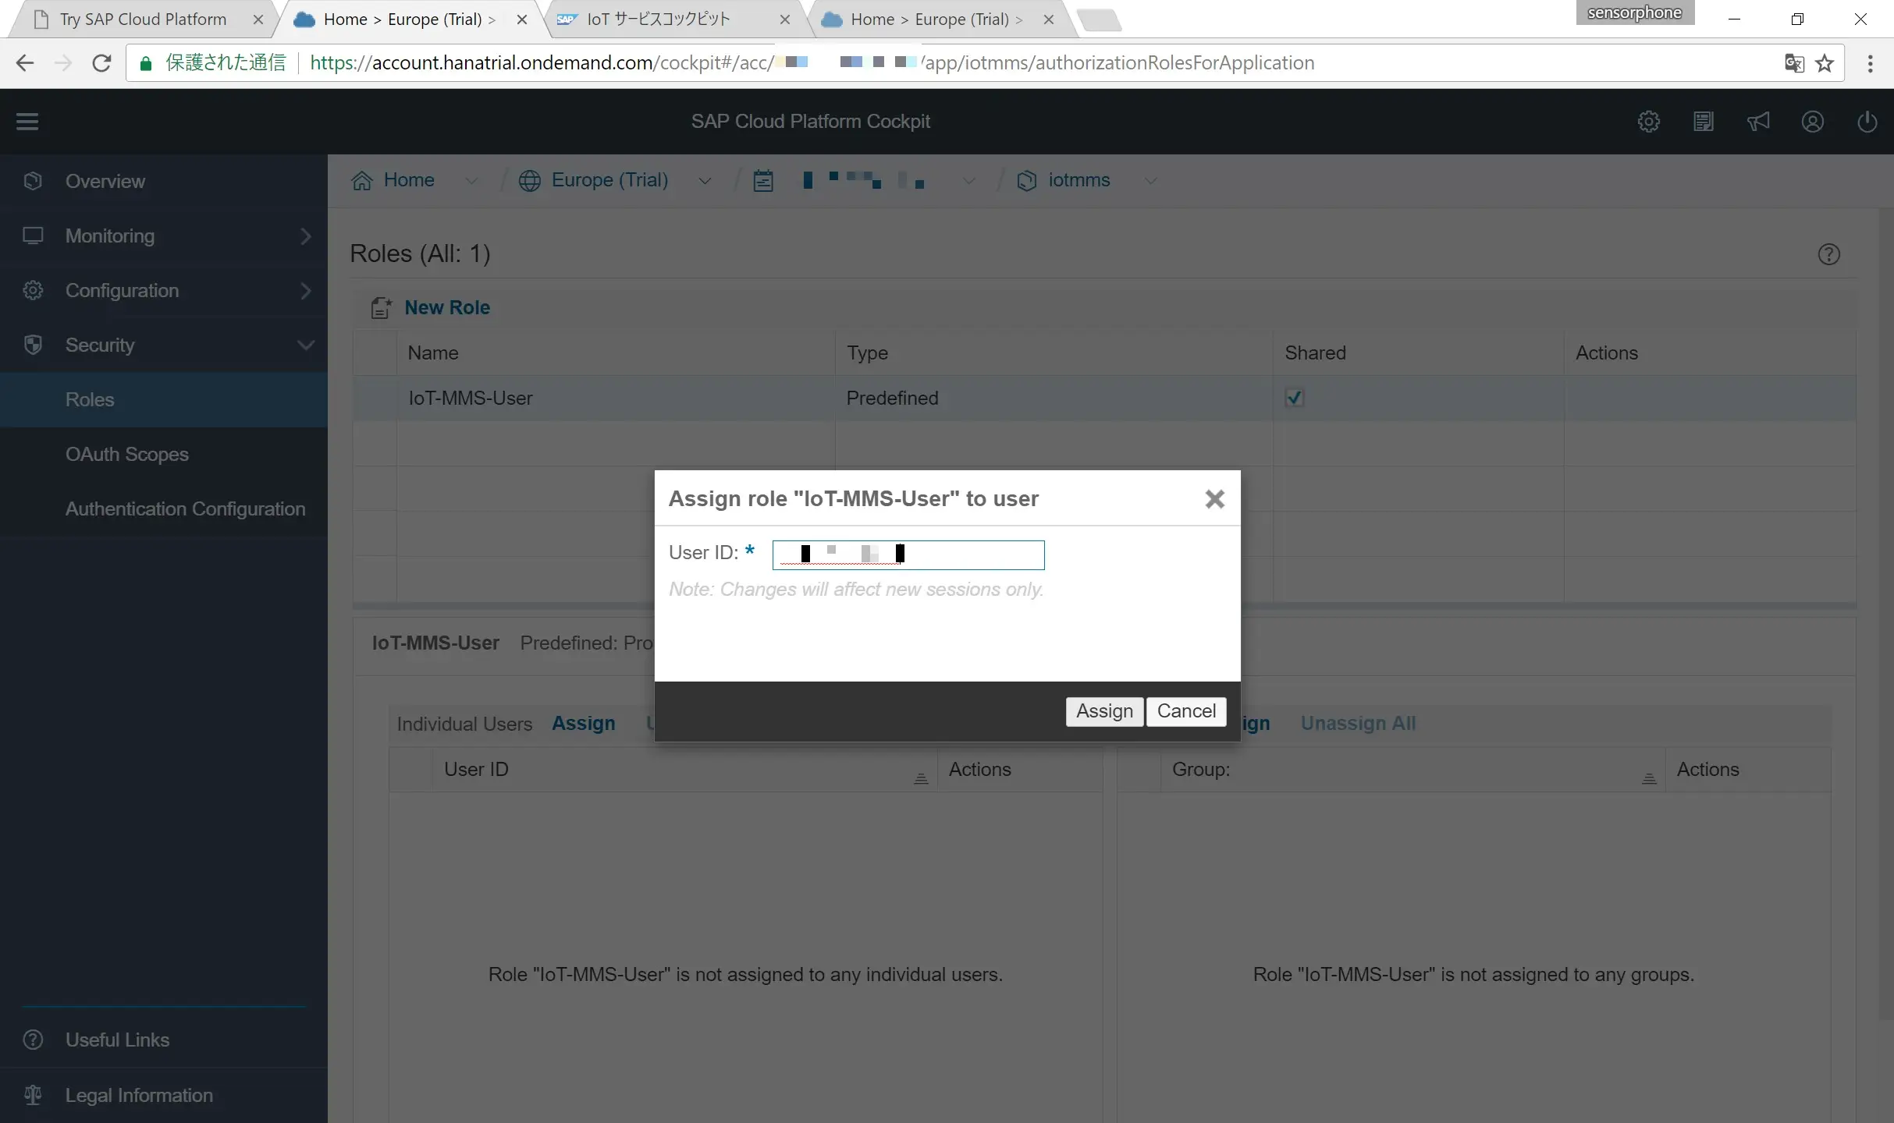The height and width of the screenshot is (1123, 1894).
Task: Open the dropdown arrow after iotmms
Action: pos(1150,181)
